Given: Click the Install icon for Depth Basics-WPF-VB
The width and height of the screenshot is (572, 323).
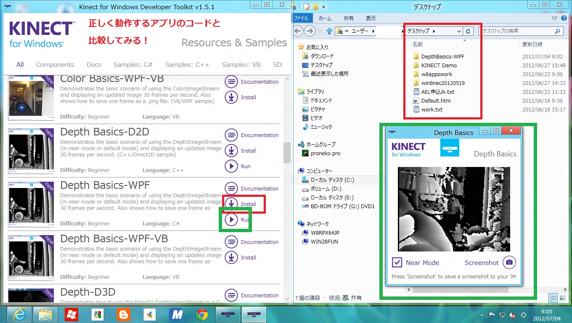Looking at the screenshot, I should tap(231, 257).
